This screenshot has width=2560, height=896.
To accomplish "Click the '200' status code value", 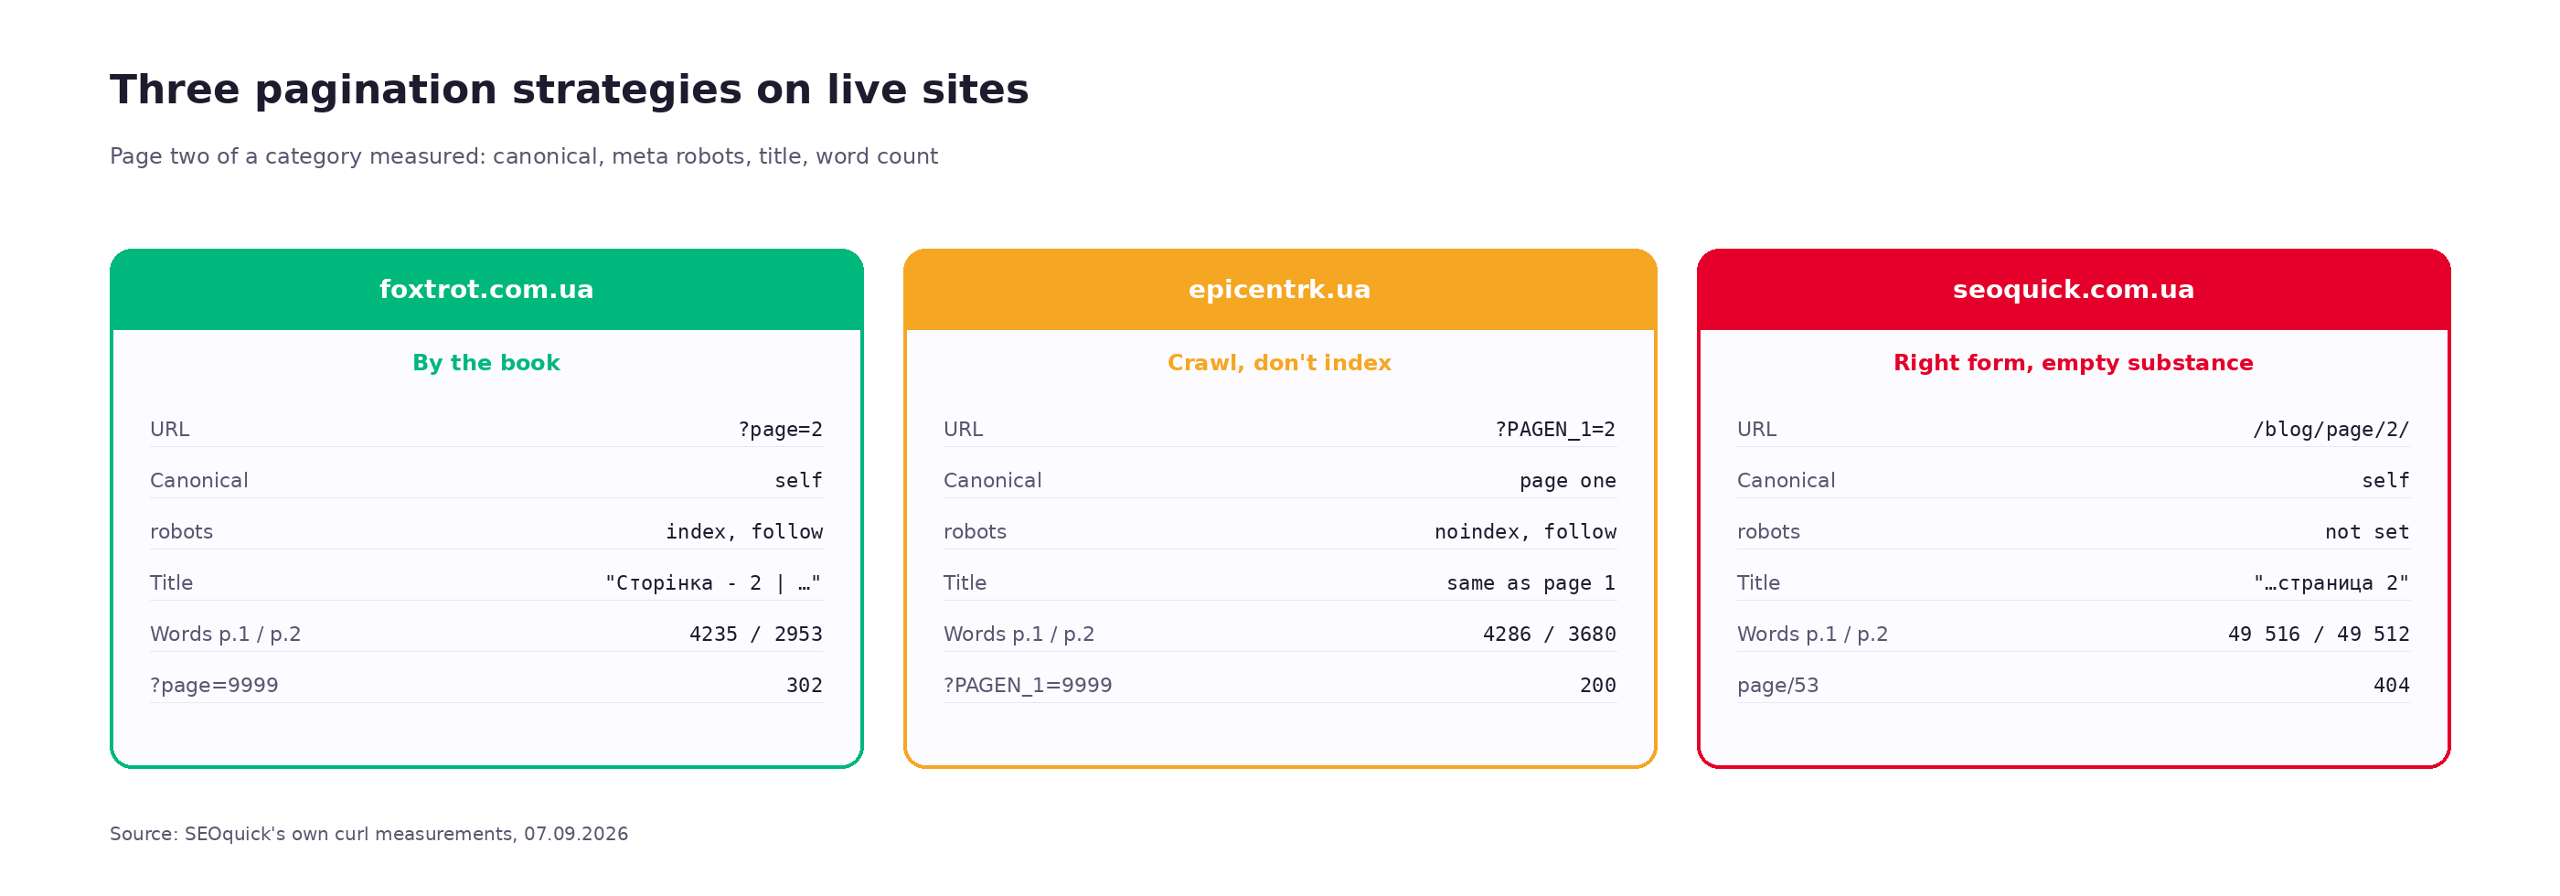I will (1598, 686).
